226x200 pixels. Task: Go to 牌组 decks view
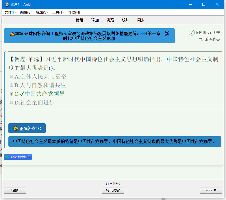coord(79,20)
